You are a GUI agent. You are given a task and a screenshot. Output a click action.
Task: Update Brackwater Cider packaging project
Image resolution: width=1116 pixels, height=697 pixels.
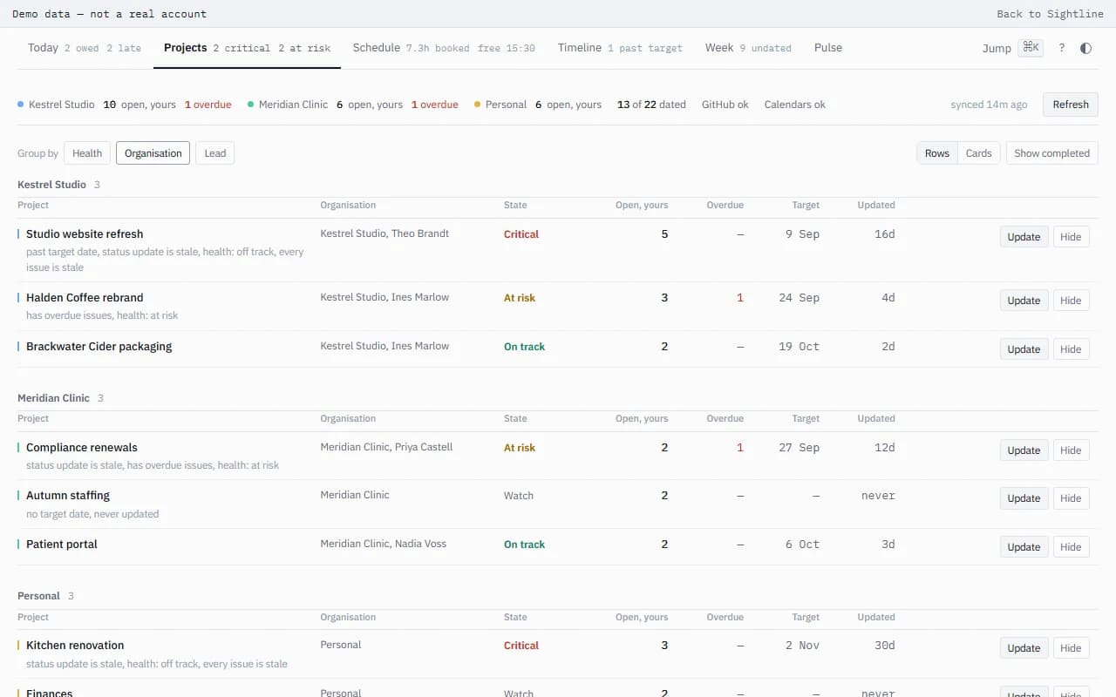tap(1024, 349)
